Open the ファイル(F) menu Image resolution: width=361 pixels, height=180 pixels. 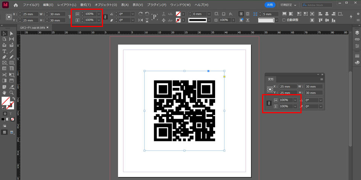tap(31, 5)
